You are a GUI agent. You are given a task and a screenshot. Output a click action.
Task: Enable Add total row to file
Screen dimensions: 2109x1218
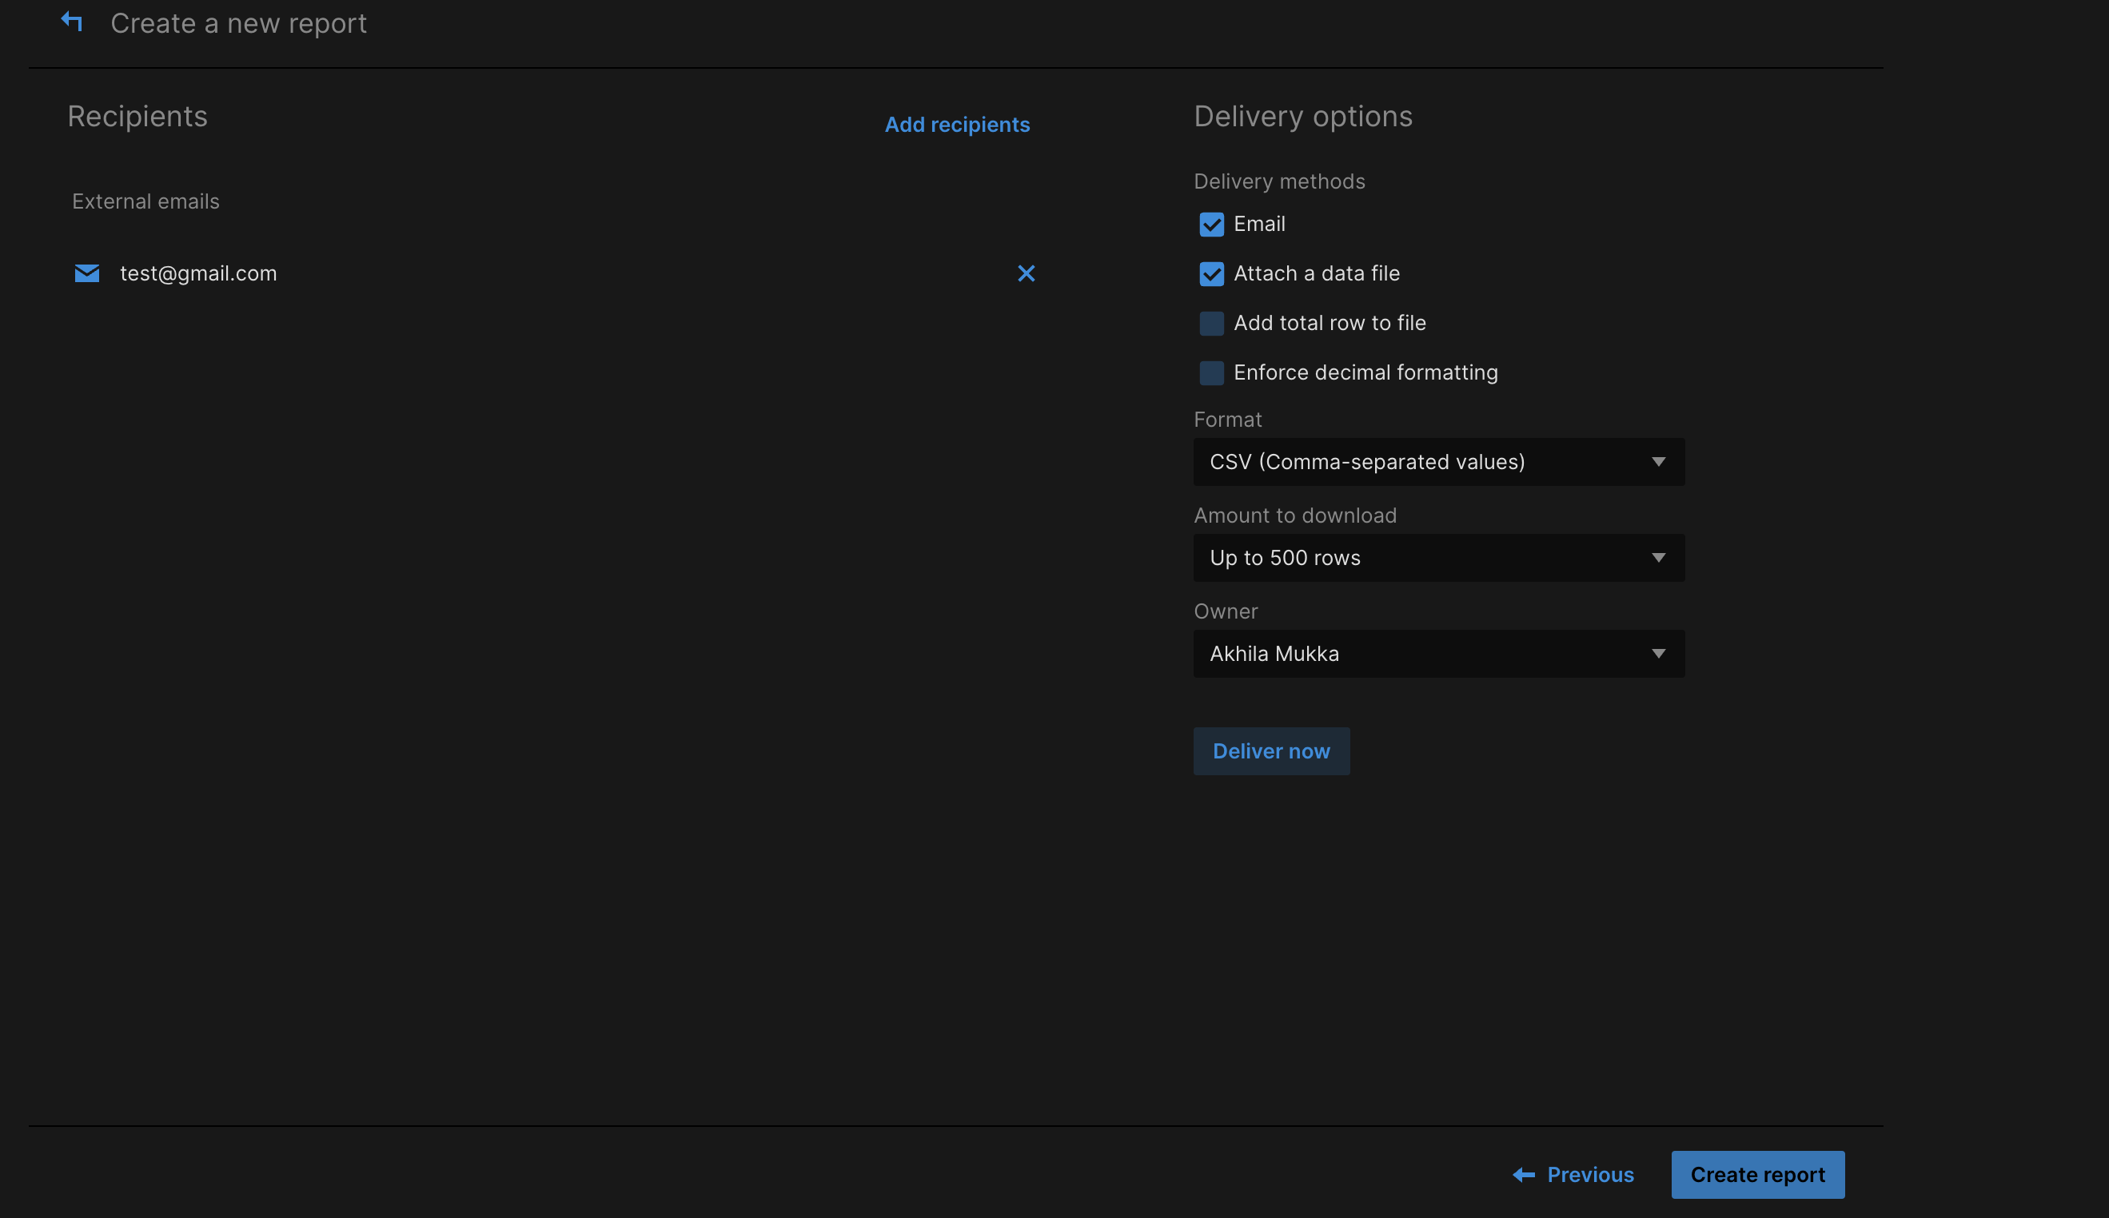tap(1211, 323)
